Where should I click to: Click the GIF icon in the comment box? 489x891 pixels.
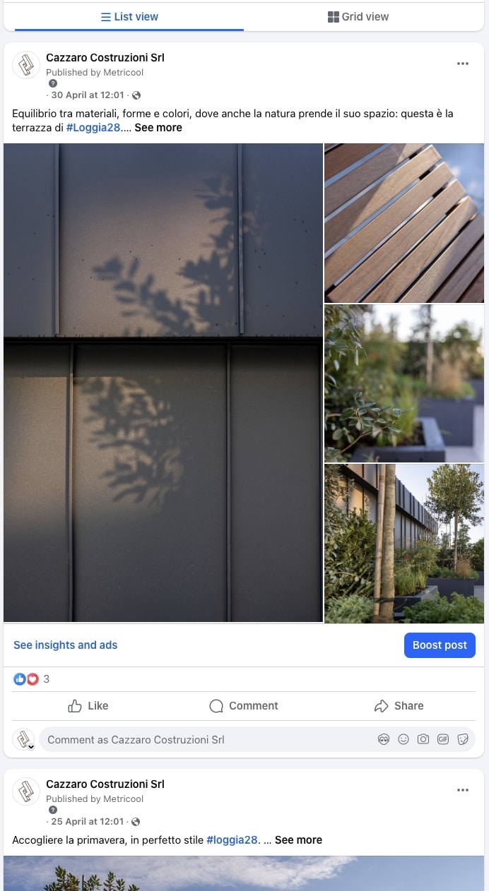click(443, 739)
